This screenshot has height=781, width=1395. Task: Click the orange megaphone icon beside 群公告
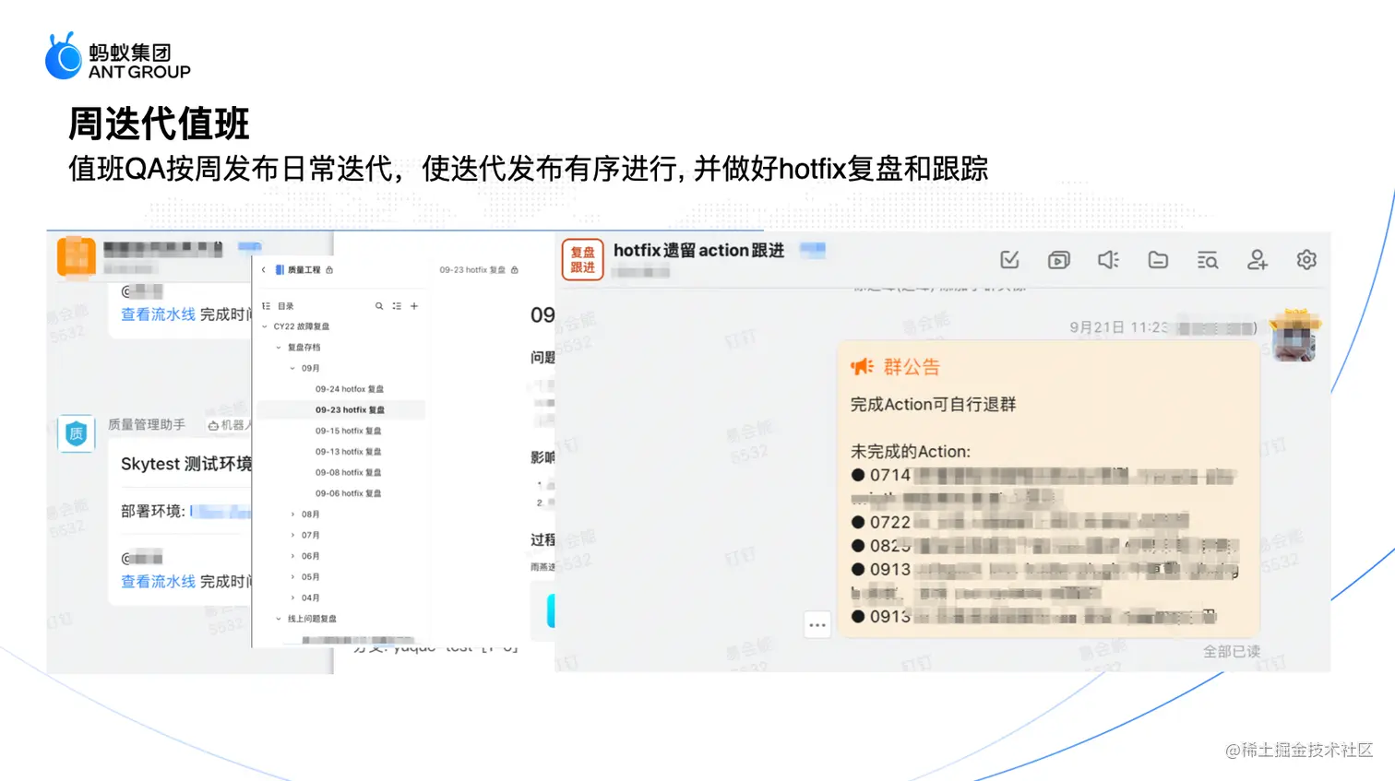(x=862, y=367)
